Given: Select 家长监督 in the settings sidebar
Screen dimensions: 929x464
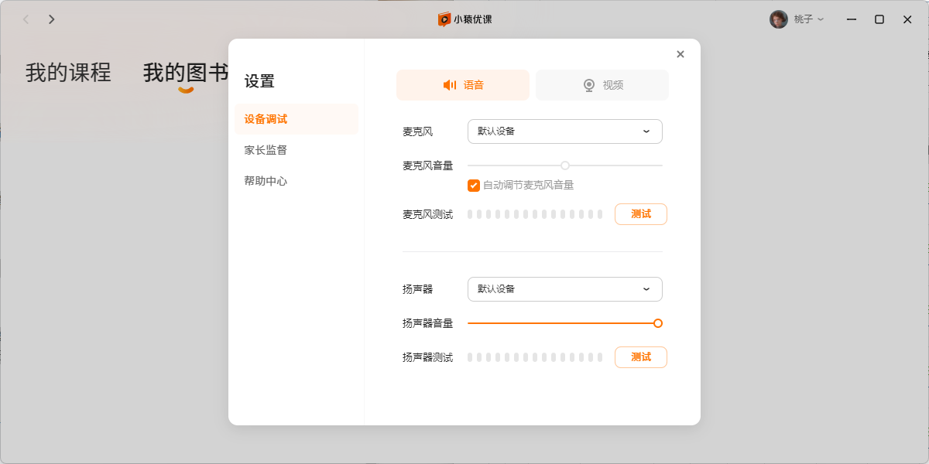Looking at the screenshot, I should [x=266, y=150].
